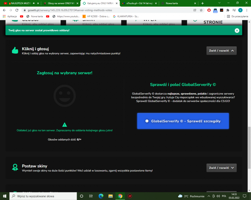Open the Chrome three-dot menu

247,10
